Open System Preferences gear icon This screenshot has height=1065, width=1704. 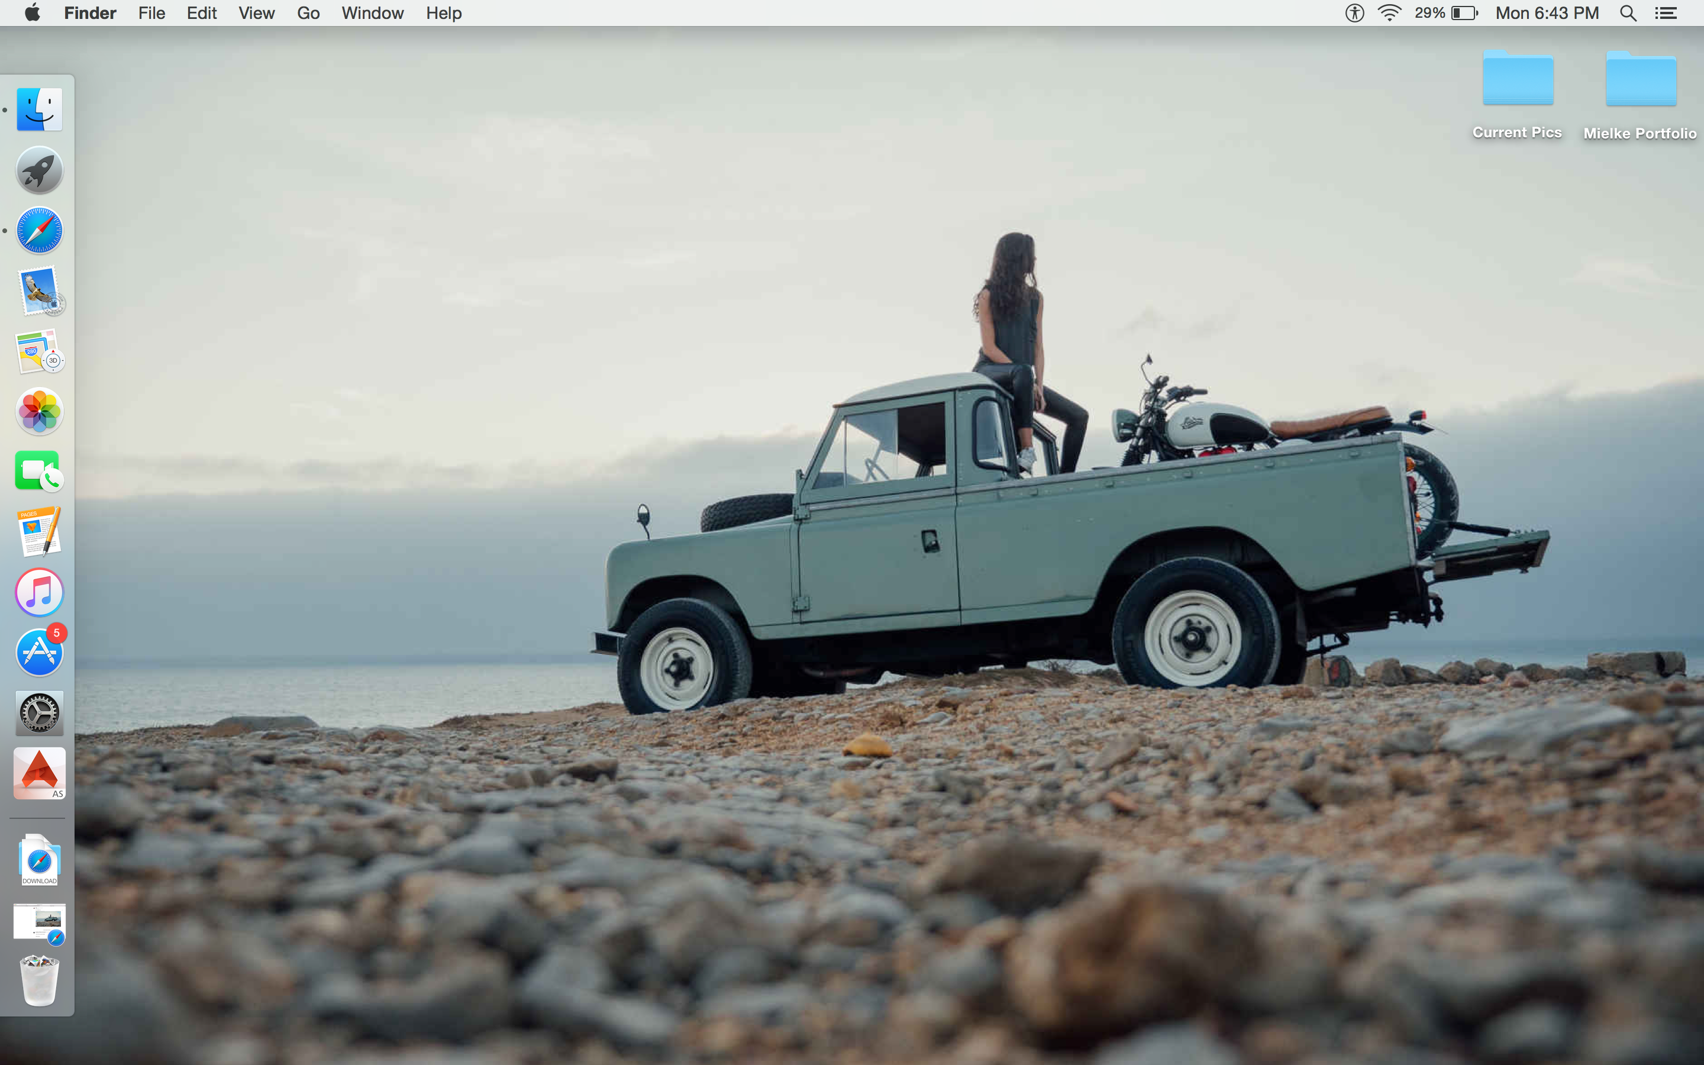(x=40, y=713)
